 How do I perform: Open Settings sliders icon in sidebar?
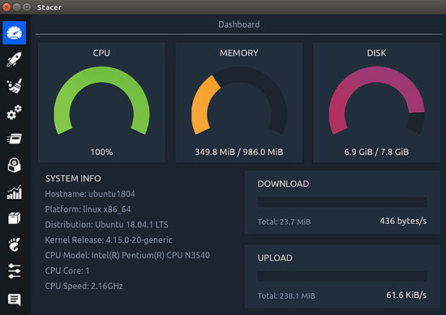15,271
